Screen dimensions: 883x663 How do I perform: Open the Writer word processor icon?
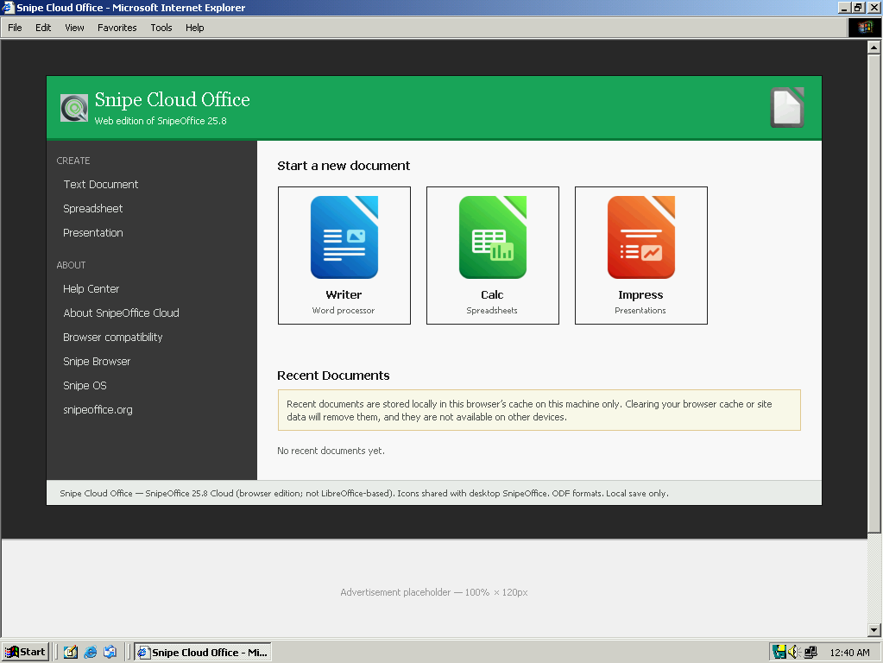[x=344, y=237]
